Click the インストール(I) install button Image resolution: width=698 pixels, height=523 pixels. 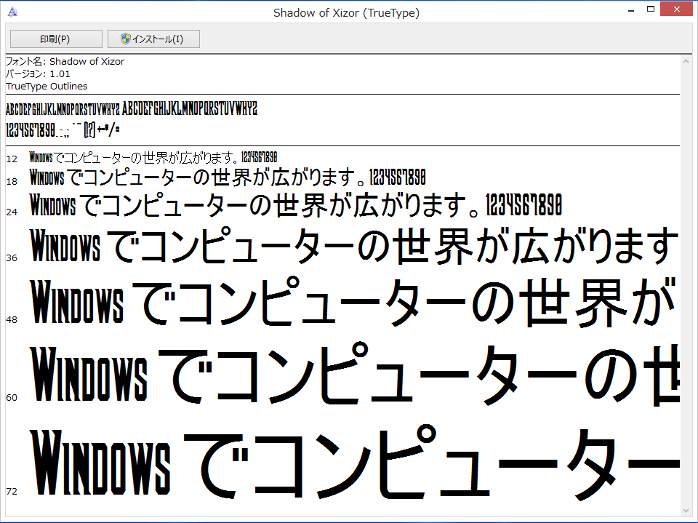(153, 39)
